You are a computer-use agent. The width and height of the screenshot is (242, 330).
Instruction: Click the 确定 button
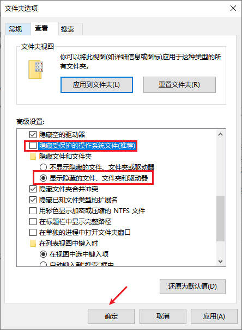click(x=111, y=316)
